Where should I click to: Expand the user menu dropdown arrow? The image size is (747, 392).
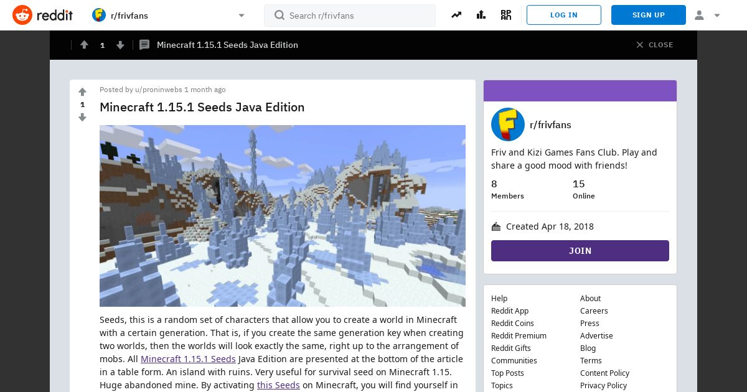click(717, 16)
